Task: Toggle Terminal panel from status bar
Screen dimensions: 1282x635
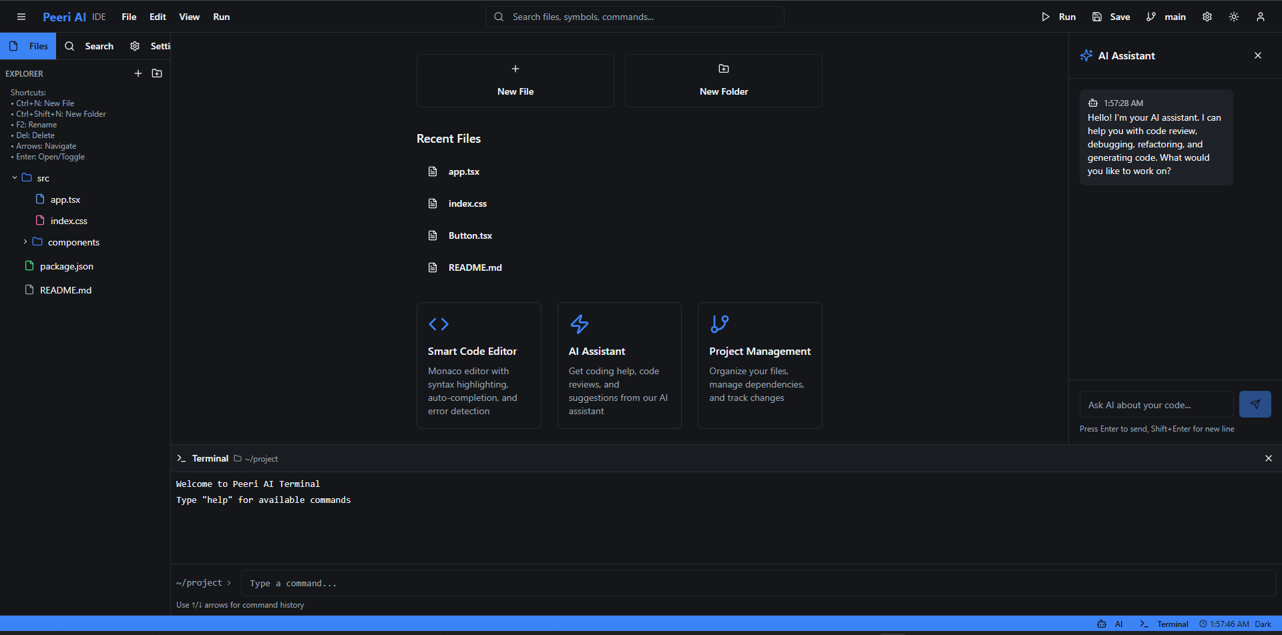Action: (1164, 624)
